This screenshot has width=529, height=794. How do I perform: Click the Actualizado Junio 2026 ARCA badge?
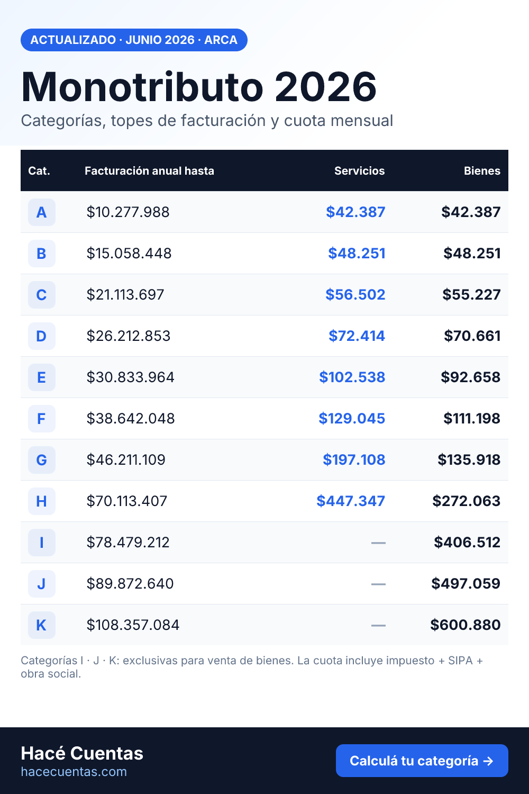pos(134,40)
